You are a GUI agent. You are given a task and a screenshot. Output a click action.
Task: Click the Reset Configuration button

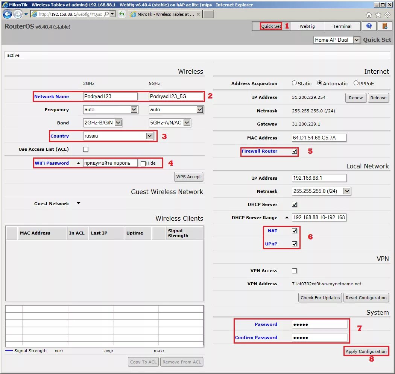pos(366,297)
